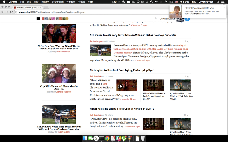Open the blue notifications badge showing 2
Image resolution: width=228 pixels, height=142 pixels.
(x=187, y=19)
